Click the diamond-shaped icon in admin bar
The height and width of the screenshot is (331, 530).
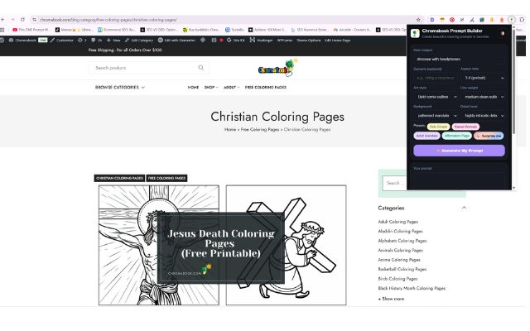203,40
